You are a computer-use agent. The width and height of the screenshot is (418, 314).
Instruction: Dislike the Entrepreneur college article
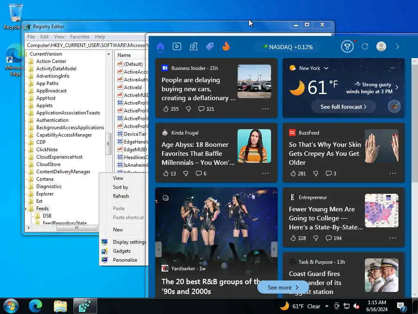click(316, 238)
